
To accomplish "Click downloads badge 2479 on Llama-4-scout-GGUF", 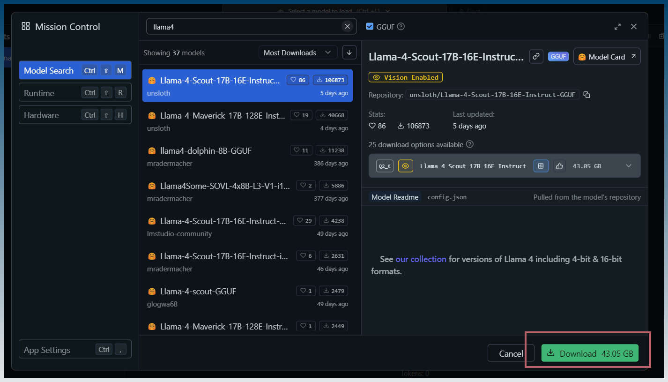I will [334, 291].
